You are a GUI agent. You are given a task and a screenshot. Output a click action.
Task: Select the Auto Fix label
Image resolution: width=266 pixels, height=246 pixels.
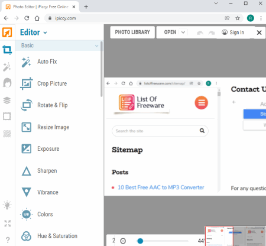[47, 61]
